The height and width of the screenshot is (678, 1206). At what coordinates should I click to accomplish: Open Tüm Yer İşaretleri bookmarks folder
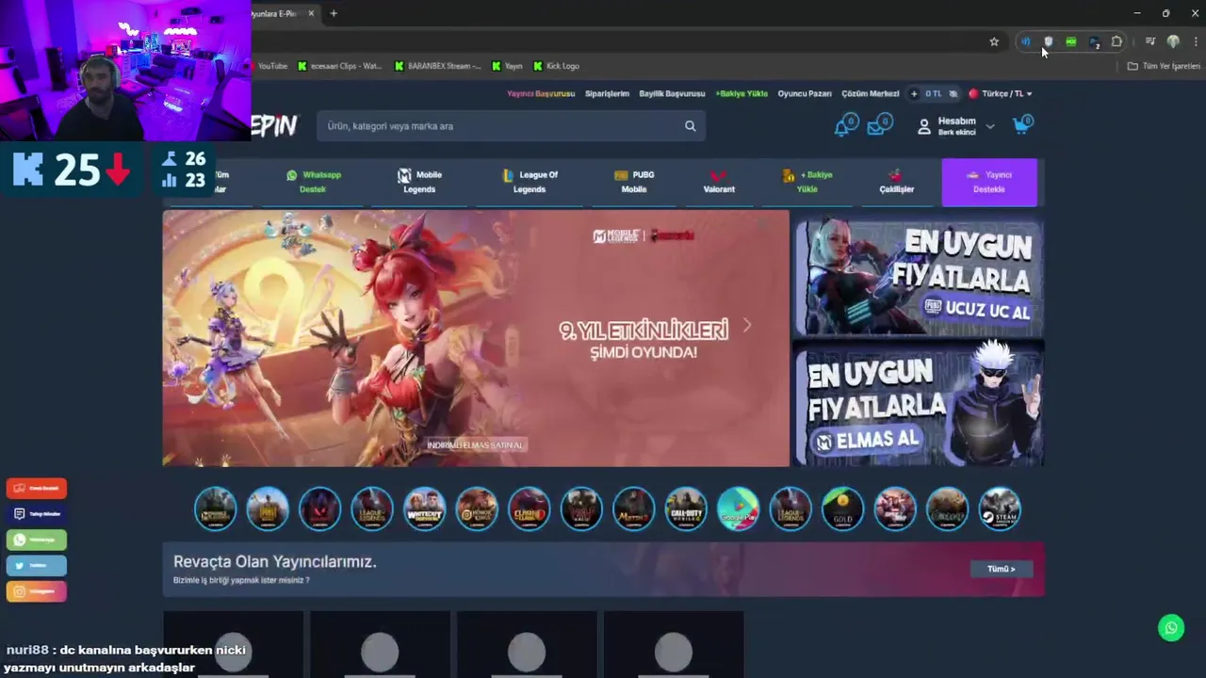(x=1164, y=66)
